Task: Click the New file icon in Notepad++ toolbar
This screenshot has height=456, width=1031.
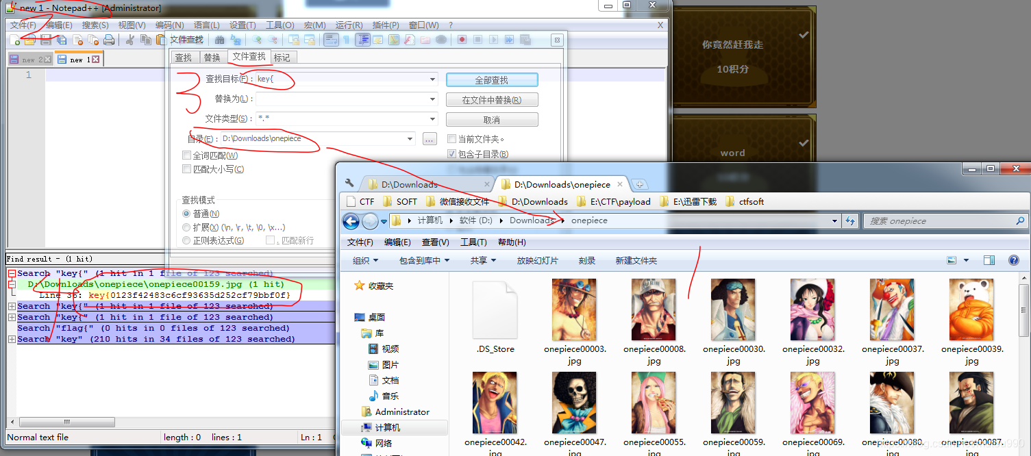Action: coord(15,40)
